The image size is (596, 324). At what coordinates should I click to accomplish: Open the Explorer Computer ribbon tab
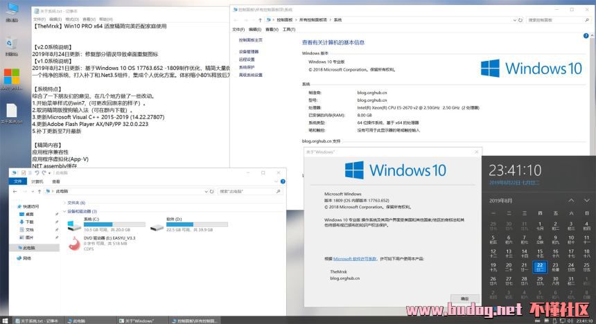pos(37,181)
